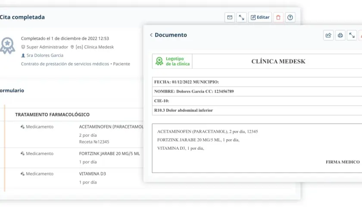Screen dimensions: 362x207
Task: Click medication icon in the ACETAMINOFEN row
Action: tap(22, 127)
